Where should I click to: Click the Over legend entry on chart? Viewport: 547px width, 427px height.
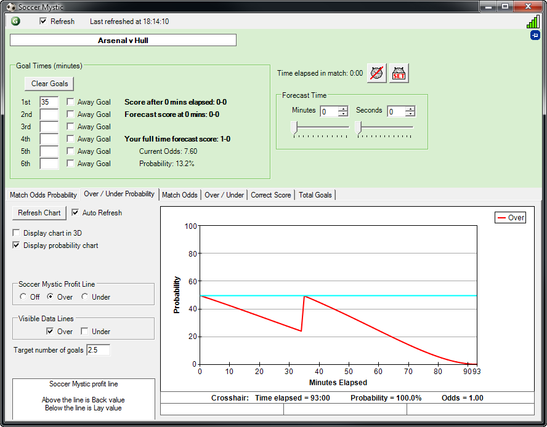point(511,218)
